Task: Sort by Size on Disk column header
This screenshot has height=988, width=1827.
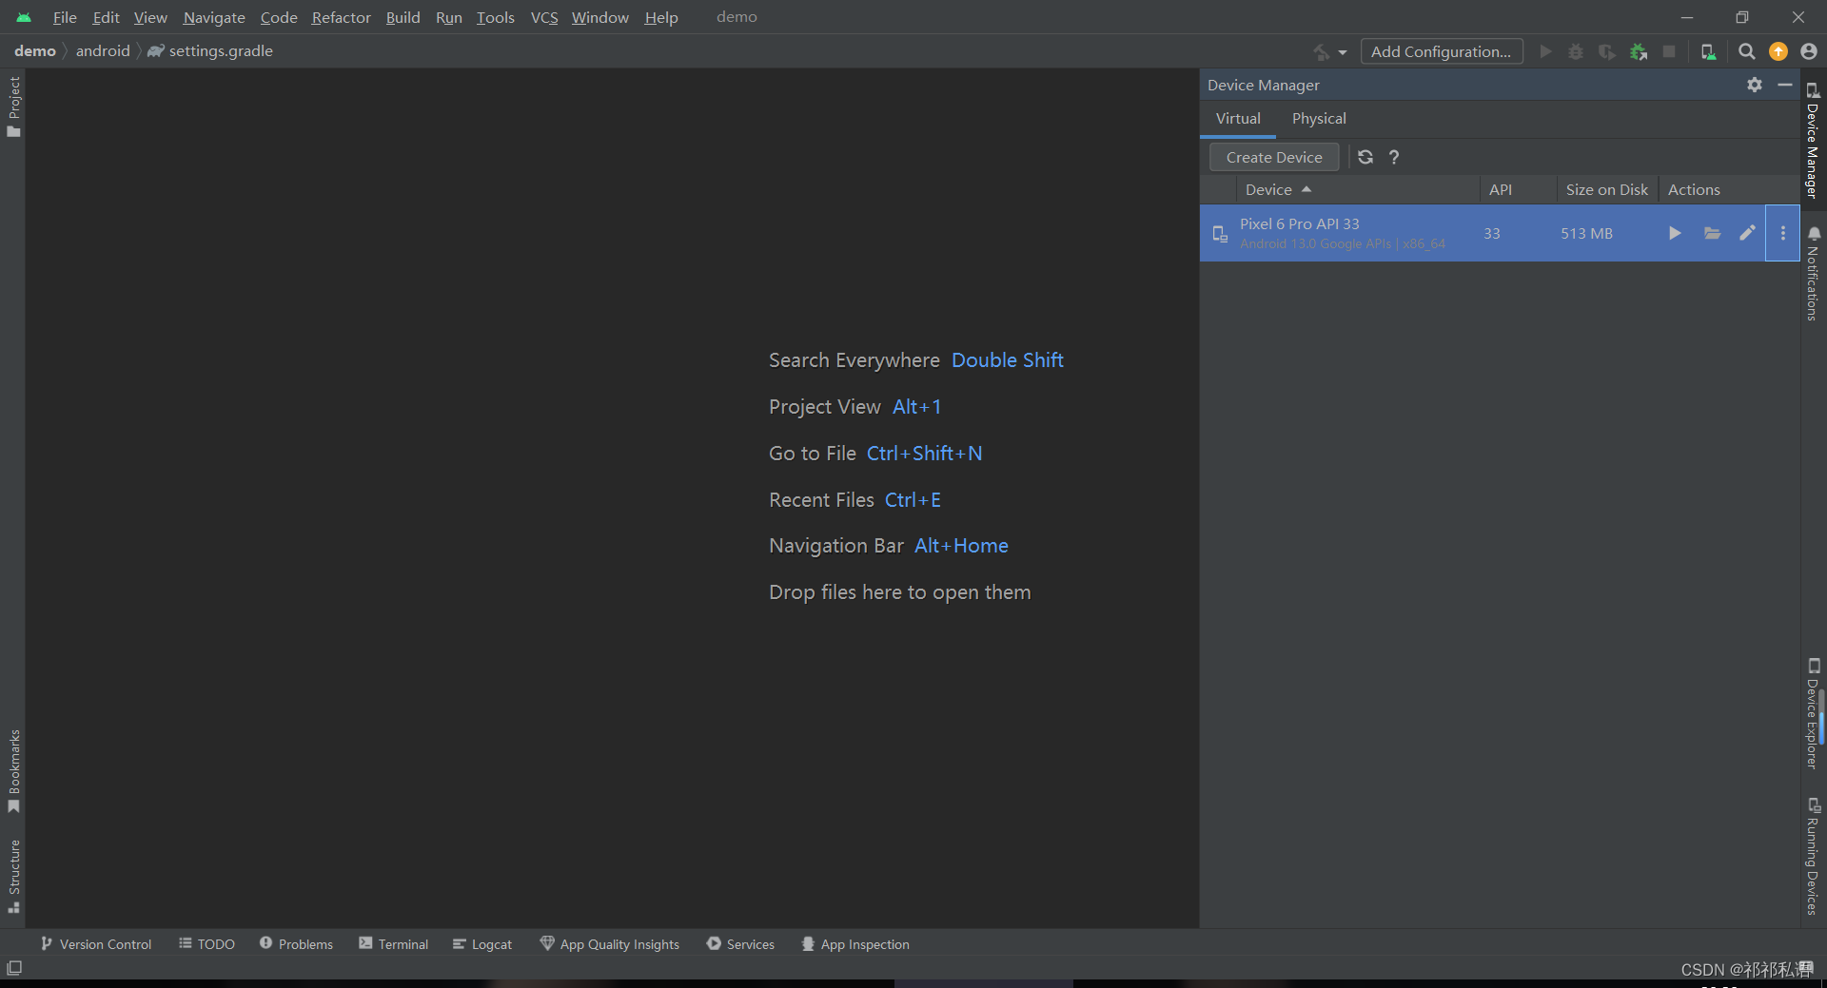Action: 1607,189
